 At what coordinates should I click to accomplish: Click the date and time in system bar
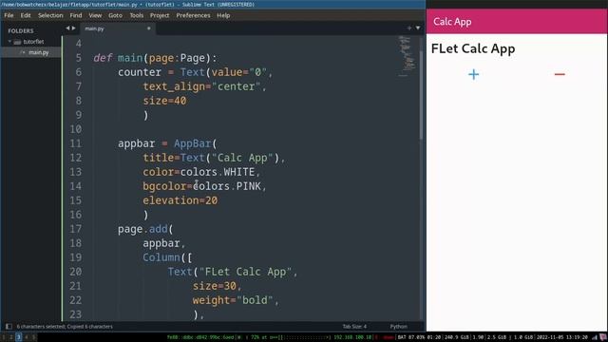tap(562, 337)
